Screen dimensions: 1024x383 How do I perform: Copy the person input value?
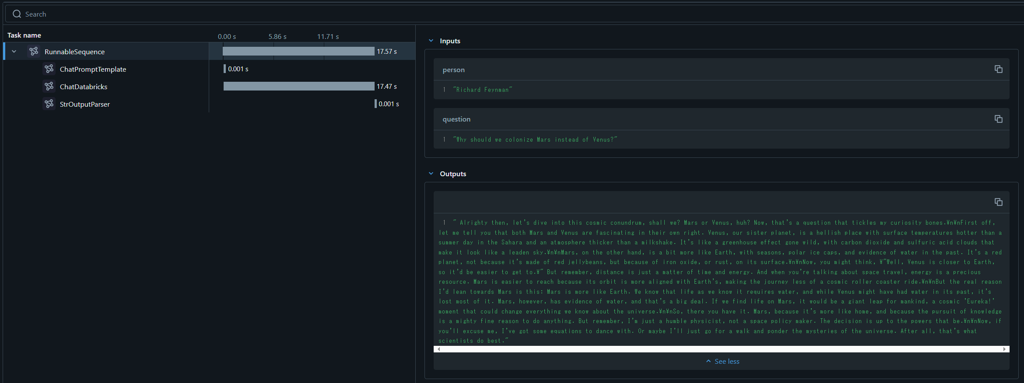click(x=998, y=69)
